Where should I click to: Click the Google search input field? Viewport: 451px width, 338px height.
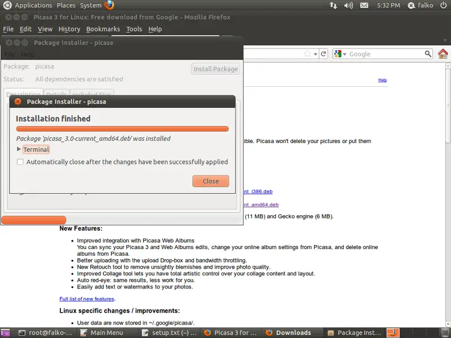pyautogui.click(x=386, y=54)
